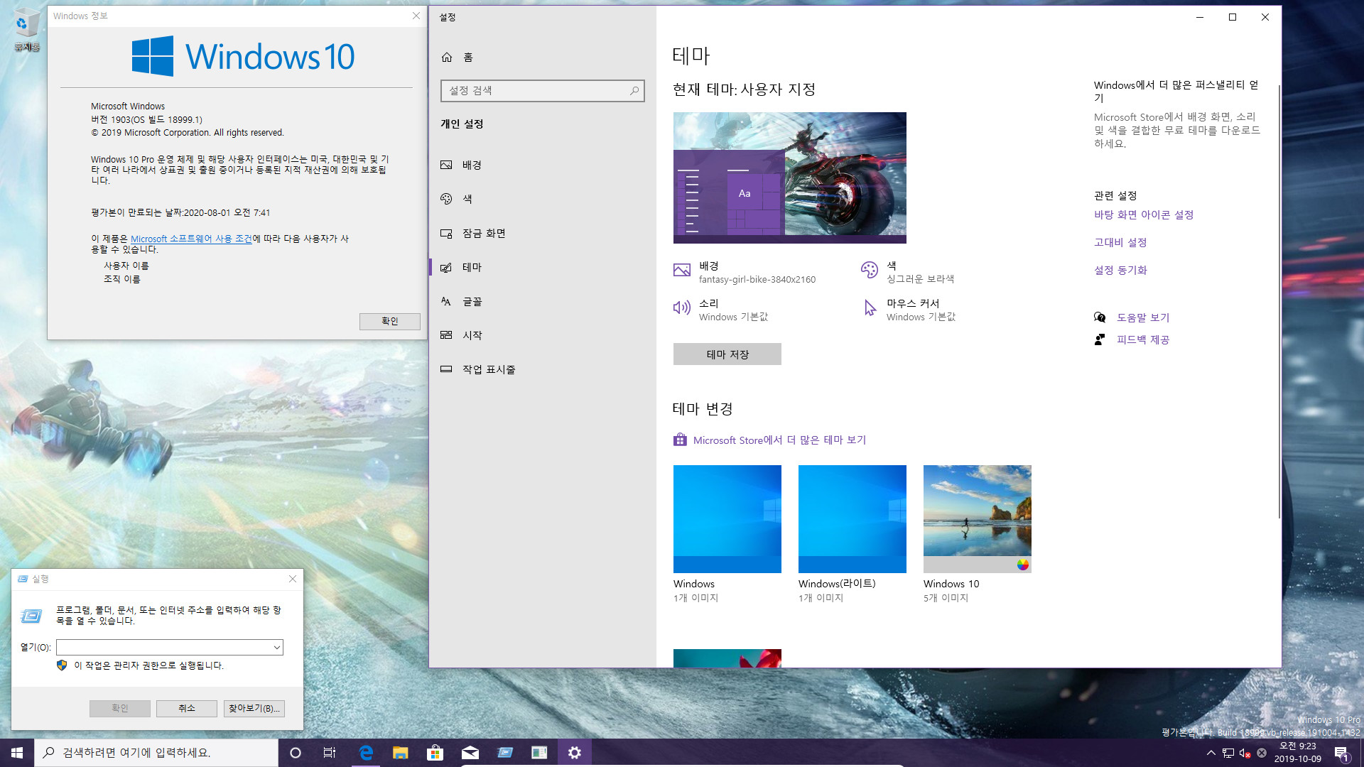Click the 마우스 커서 pointer icon
This screenshot has height=767, width=1364.
pyautogui.click(x=870, y=308)
